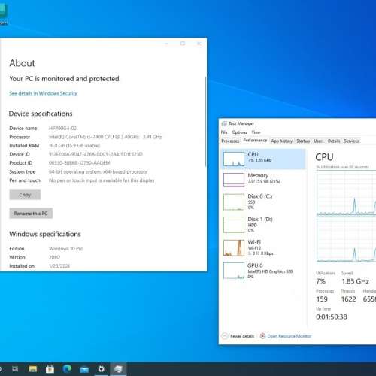Viewport: 376px width, 376px height.
Task: Switch to the Performance tab
Action: pyautogui.click(x=255, y=141)
